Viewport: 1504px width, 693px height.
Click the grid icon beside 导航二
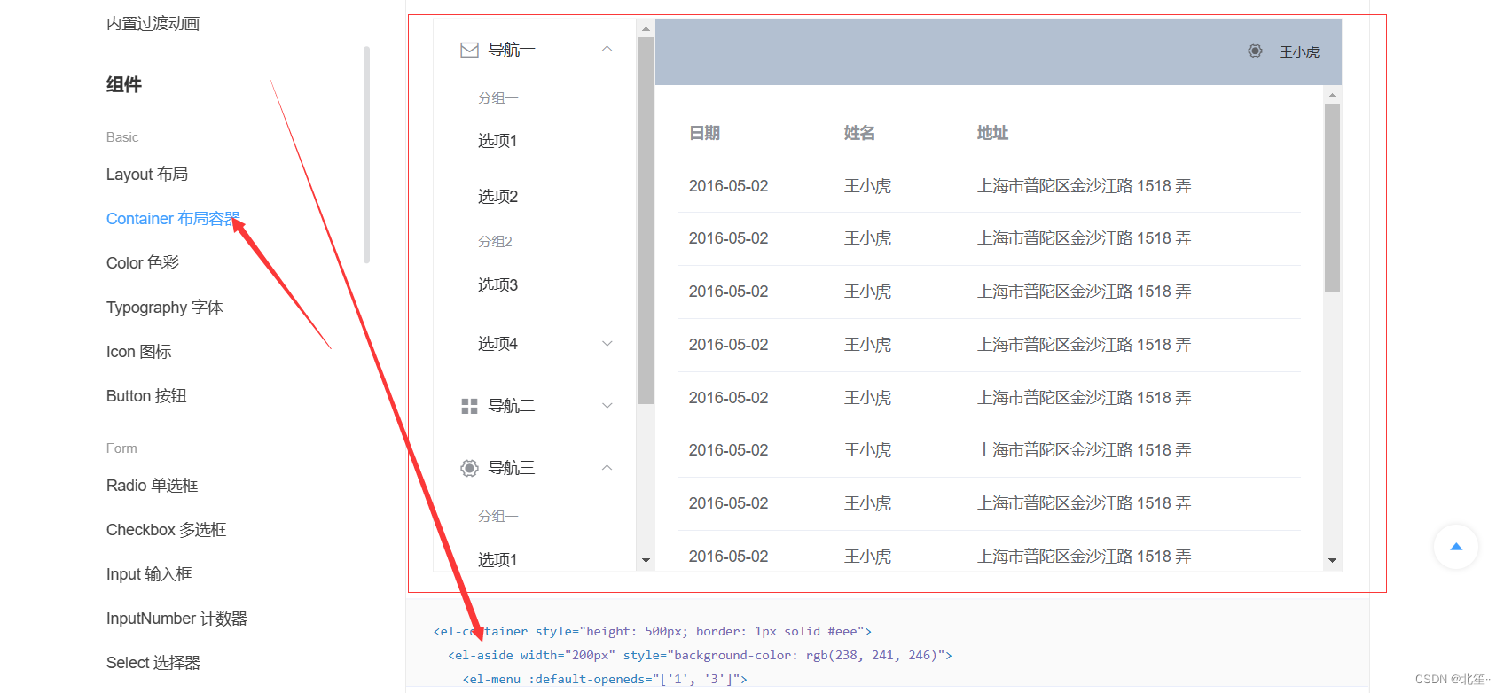(x=469, y=406)
